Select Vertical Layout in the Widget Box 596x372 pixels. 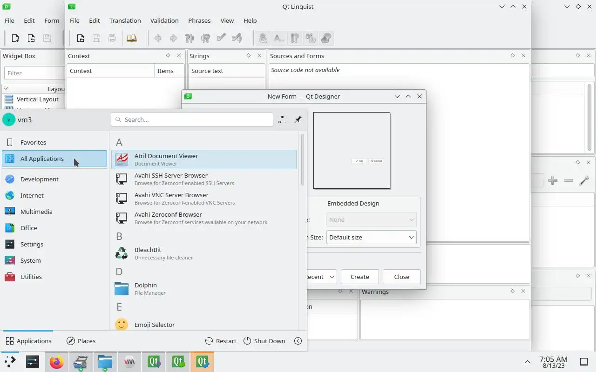(x=34, y=99)
